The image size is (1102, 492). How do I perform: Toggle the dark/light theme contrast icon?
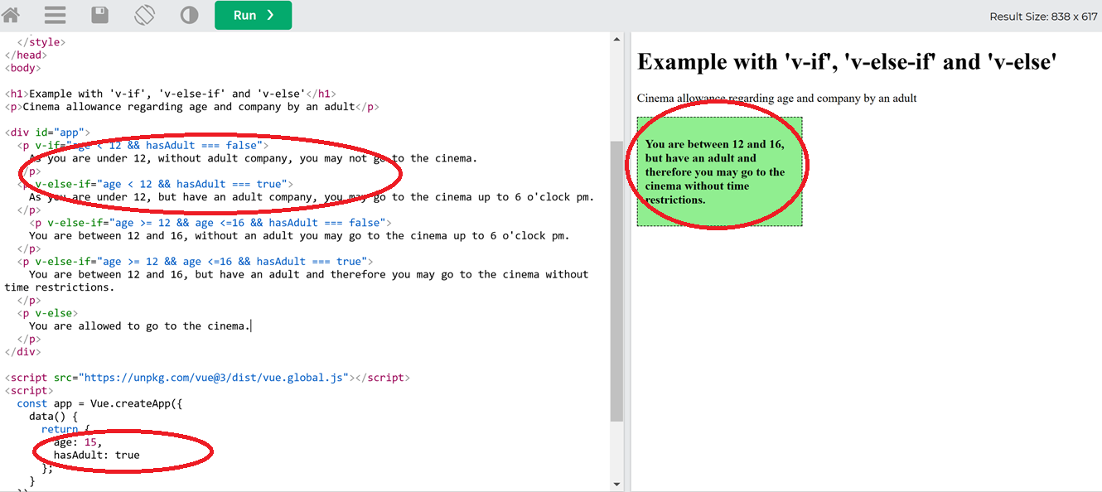(x=190, y=15)
